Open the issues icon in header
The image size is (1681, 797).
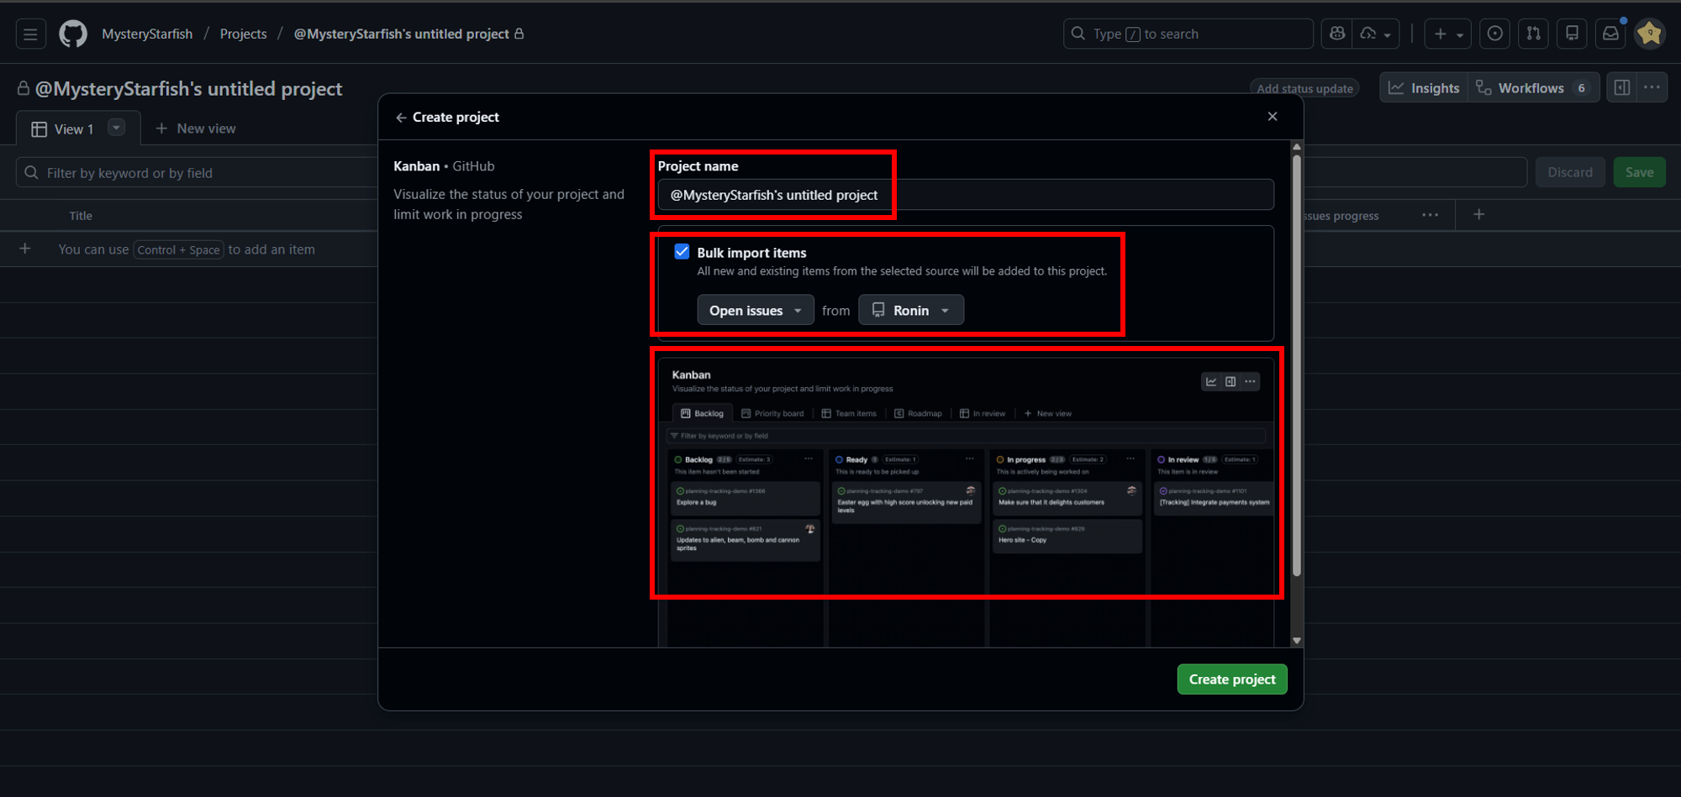pyautogui.click(x=1494, y=34)
